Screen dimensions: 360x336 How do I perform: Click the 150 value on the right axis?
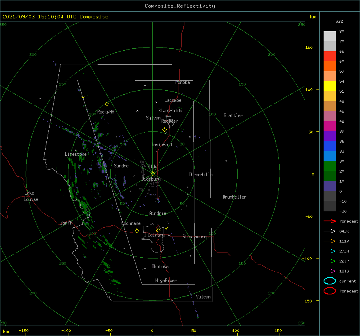pyautogui.click(x=309, y=47)
